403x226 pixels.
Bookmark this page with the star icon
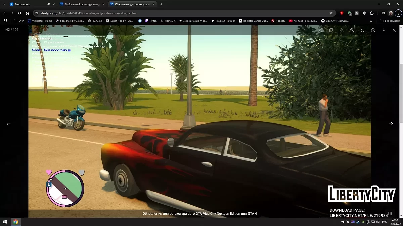(x=331, y=13)
